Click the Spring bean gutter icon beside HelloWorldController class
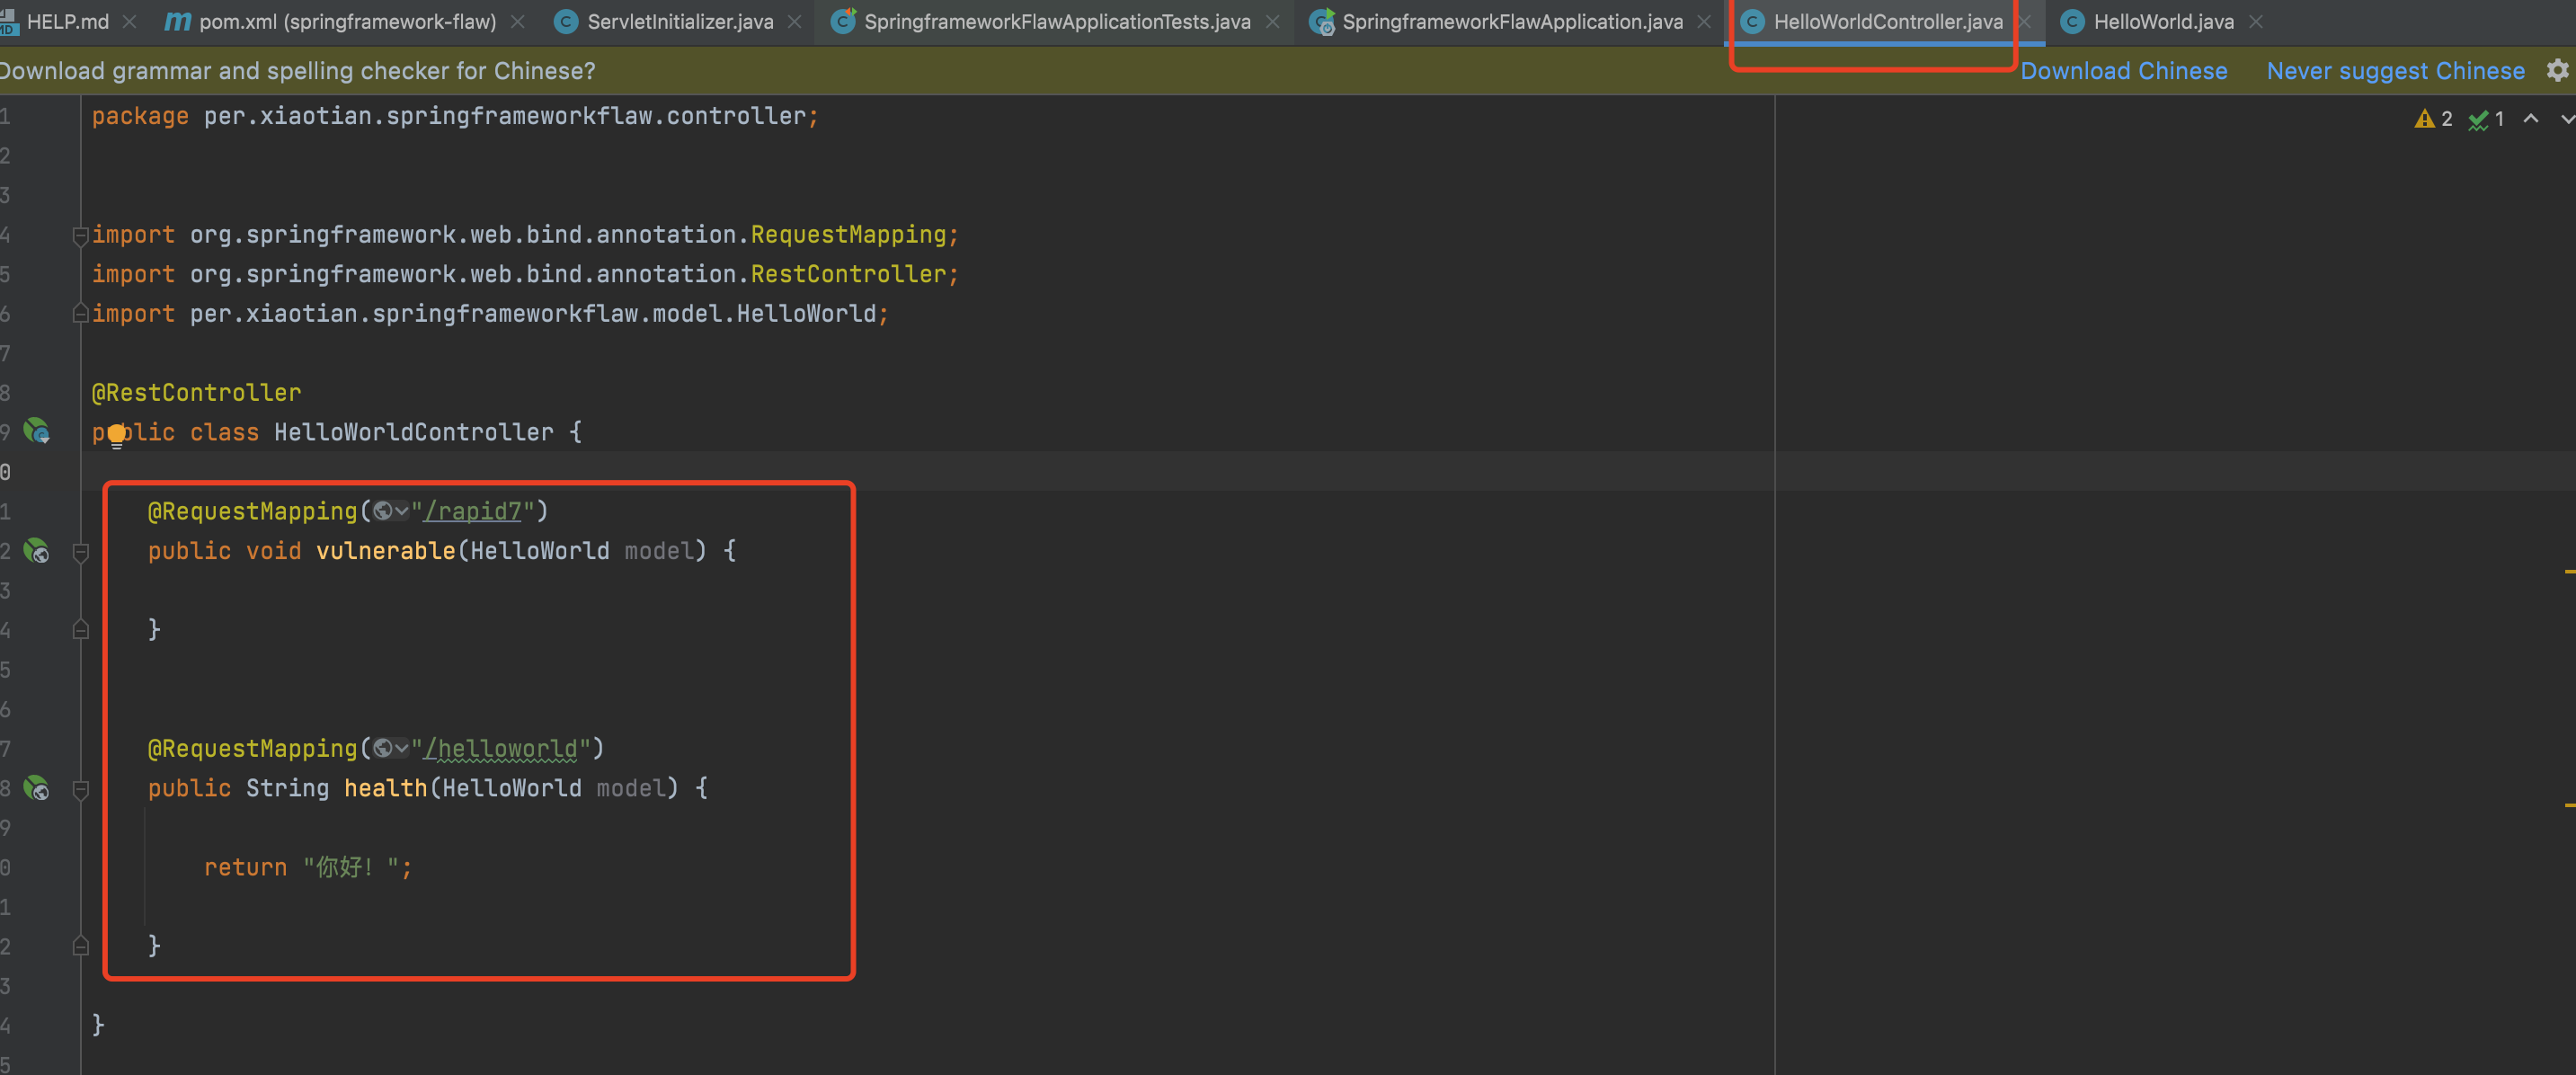The image size is (2576, 1075). coord(36,431)
